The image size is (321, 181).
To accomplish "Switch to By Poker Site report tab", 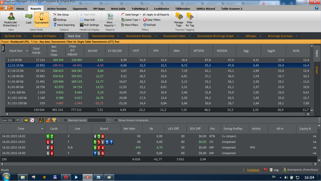I will (13, 36).
